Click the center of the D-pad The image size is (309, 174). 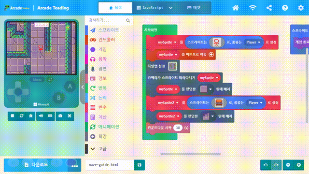(18, 92)
